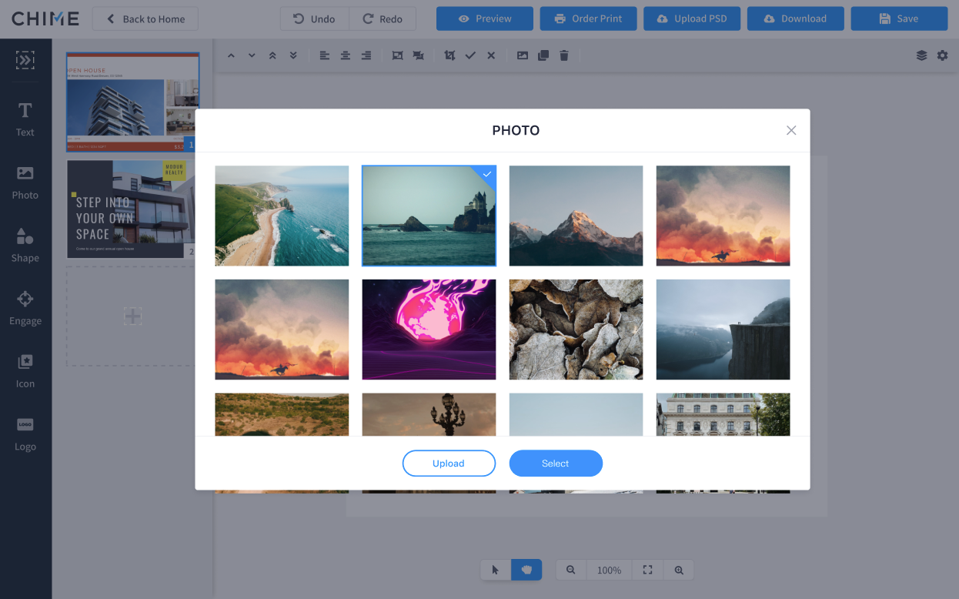Open page 1 Open House thumbnail
The width and height of the screenshot is (959, 599).
(132, 102)
